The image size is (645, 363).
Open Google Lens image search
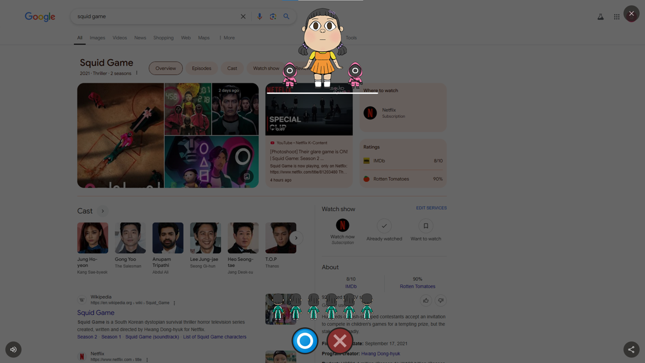(273, 16)
